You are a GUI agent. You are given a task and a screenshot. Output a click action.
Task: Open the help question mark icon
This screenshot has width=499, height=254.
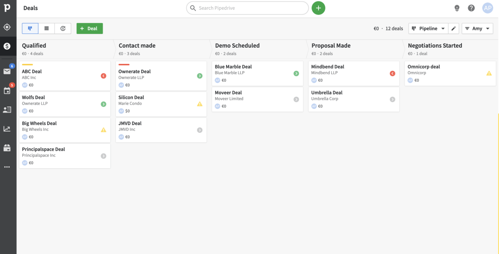click(x=471, y=8)
